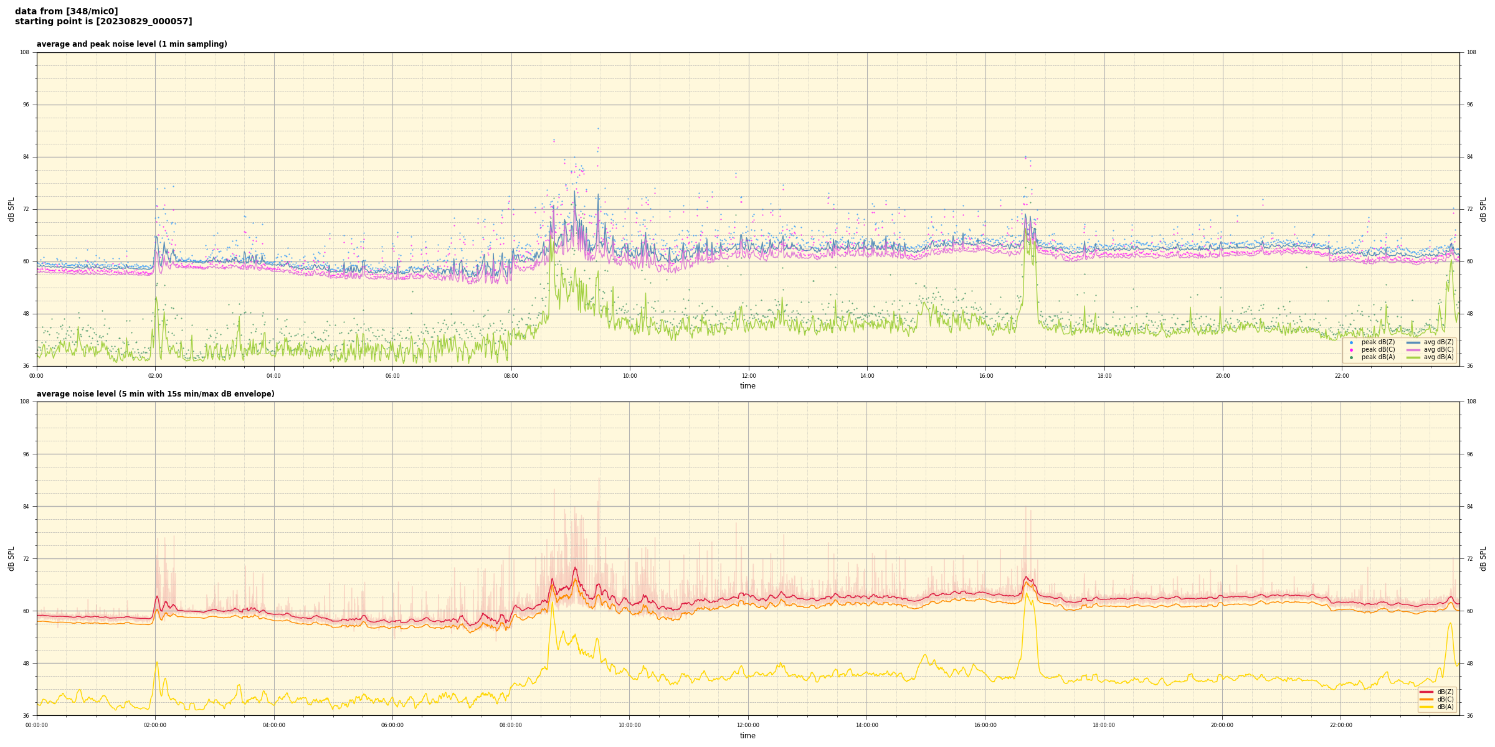Click yellow dB(A) swatch in bottom legend

(x=1426, y=707)
